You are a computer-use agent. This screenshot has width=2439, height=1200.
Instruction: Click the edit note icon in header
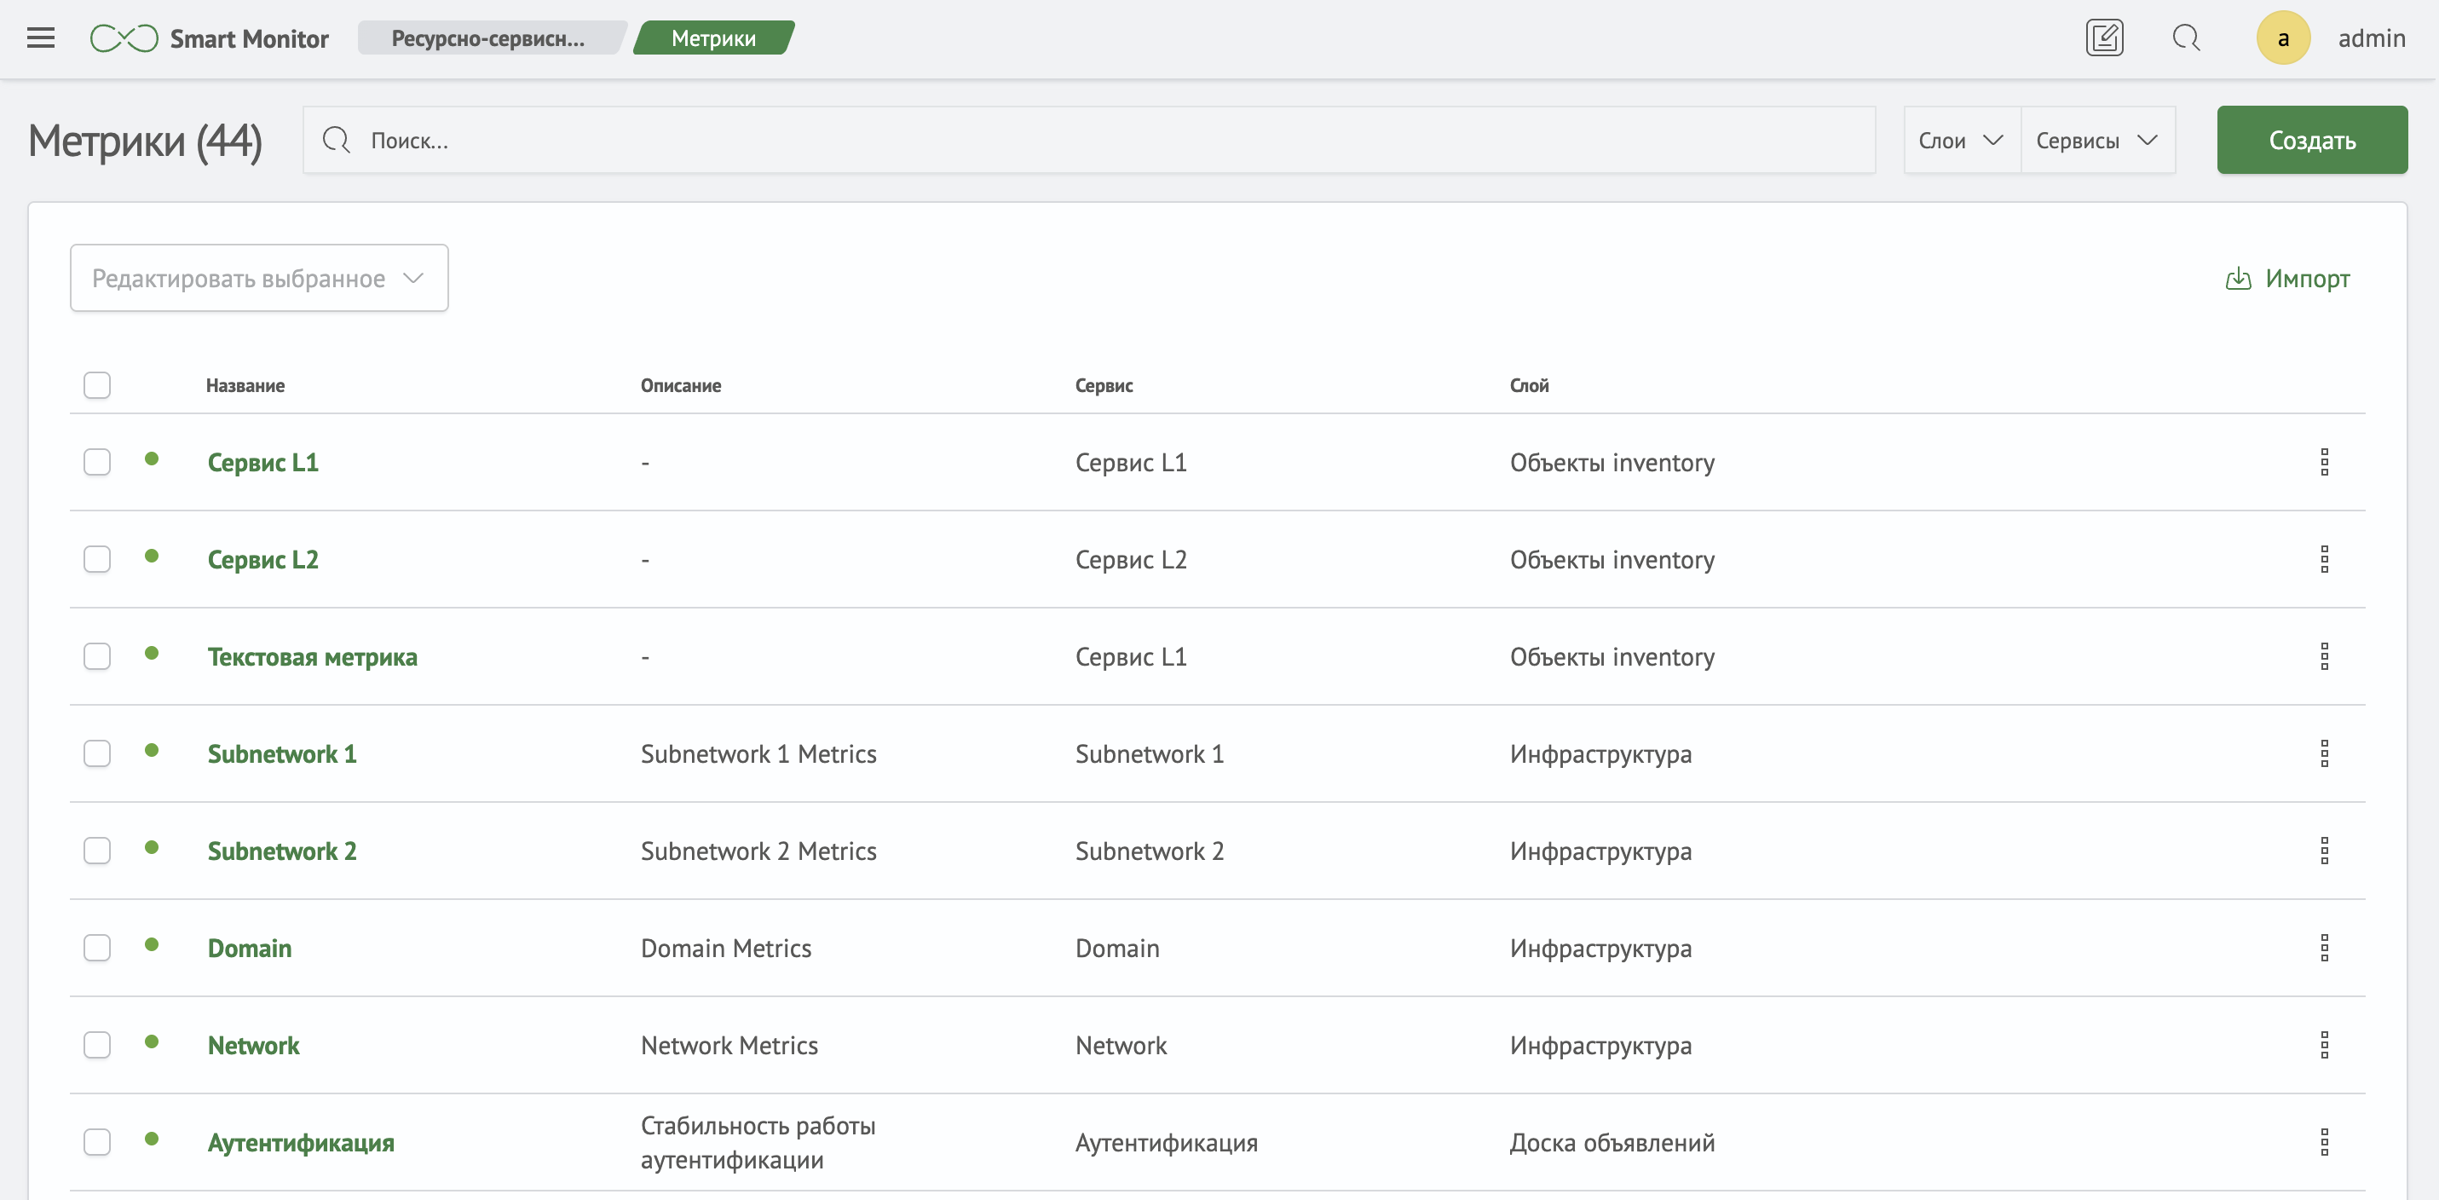coord(2104,37)
